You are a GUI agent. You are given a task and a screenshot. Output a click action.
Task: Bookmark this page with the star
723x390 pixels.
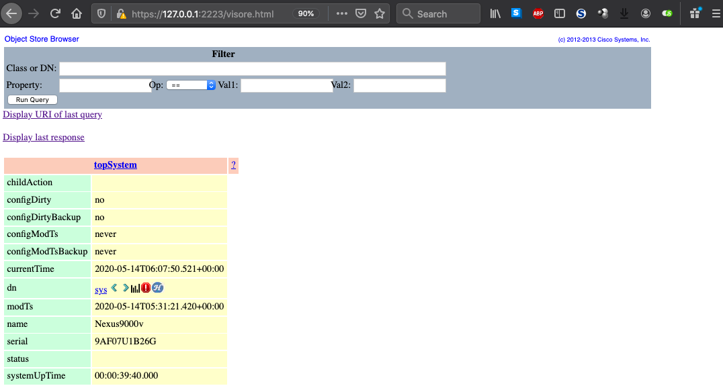coord(380,13)
